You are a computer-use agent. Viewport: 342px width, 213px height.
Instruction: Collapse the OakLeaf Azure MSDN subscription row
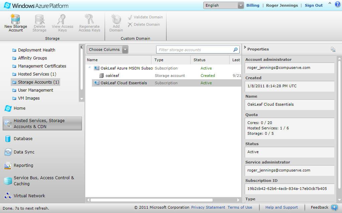(x=89, y=68)
